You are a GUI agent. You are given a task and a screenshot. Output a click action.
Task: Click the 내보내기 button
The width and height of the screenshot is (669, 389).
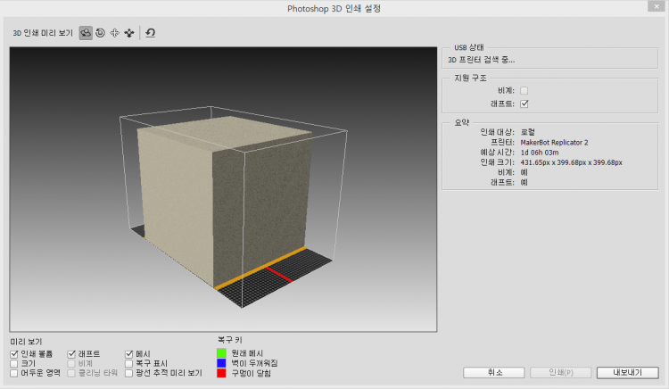click(x=627, y=372)
